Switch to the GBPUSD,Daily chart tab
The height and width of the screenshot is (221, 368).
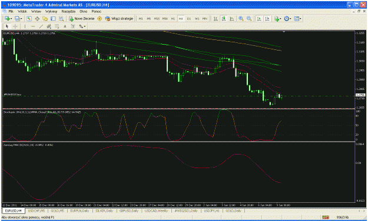coord(129,210)
